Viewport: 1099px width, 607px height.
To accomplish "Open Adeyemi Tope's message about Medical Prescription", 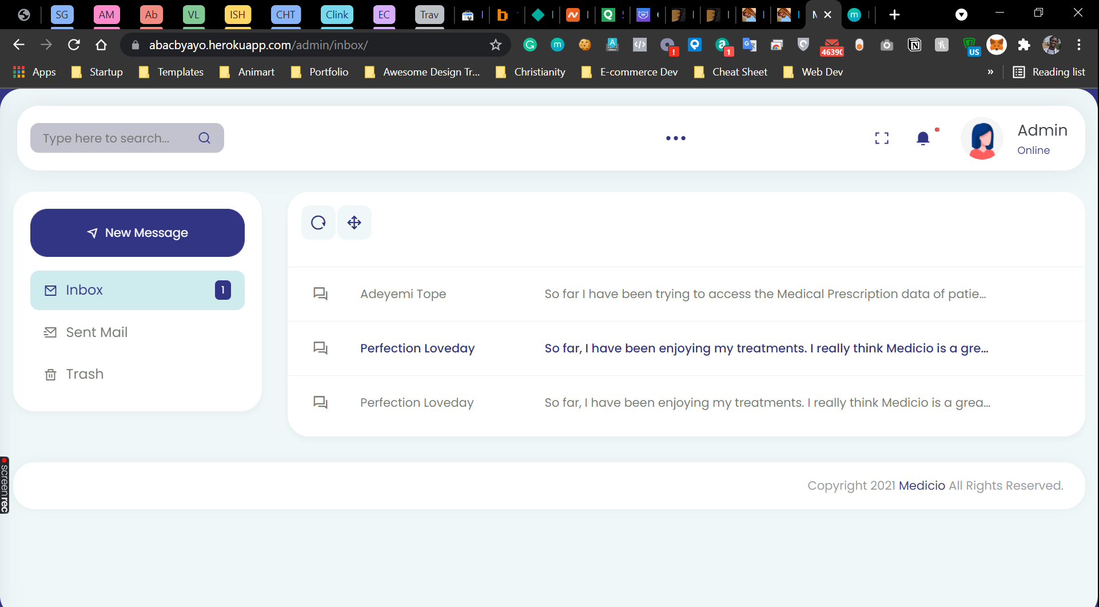I will [x=686, y=294].
